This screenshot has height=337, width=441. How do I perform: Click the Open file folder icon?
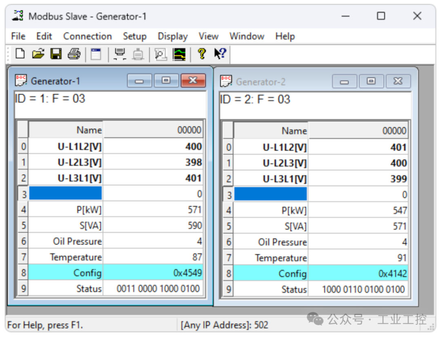tap(38, 54)
